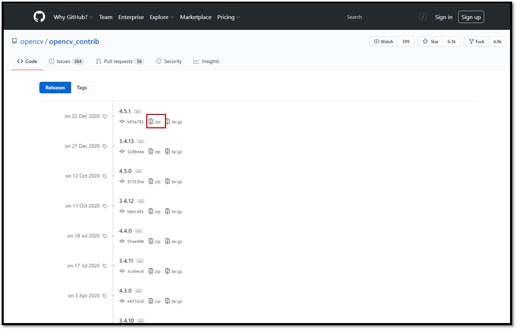Click the tag icon beside 21 Dec 2020
This screenshot has width=517, height=330.
(105, 147)
